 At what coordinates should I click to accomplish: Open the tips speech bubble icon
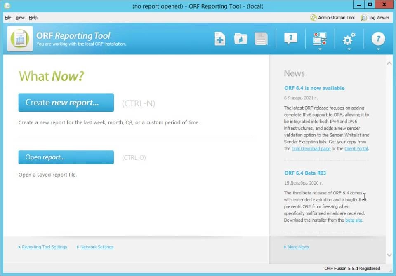pos(291,39)
